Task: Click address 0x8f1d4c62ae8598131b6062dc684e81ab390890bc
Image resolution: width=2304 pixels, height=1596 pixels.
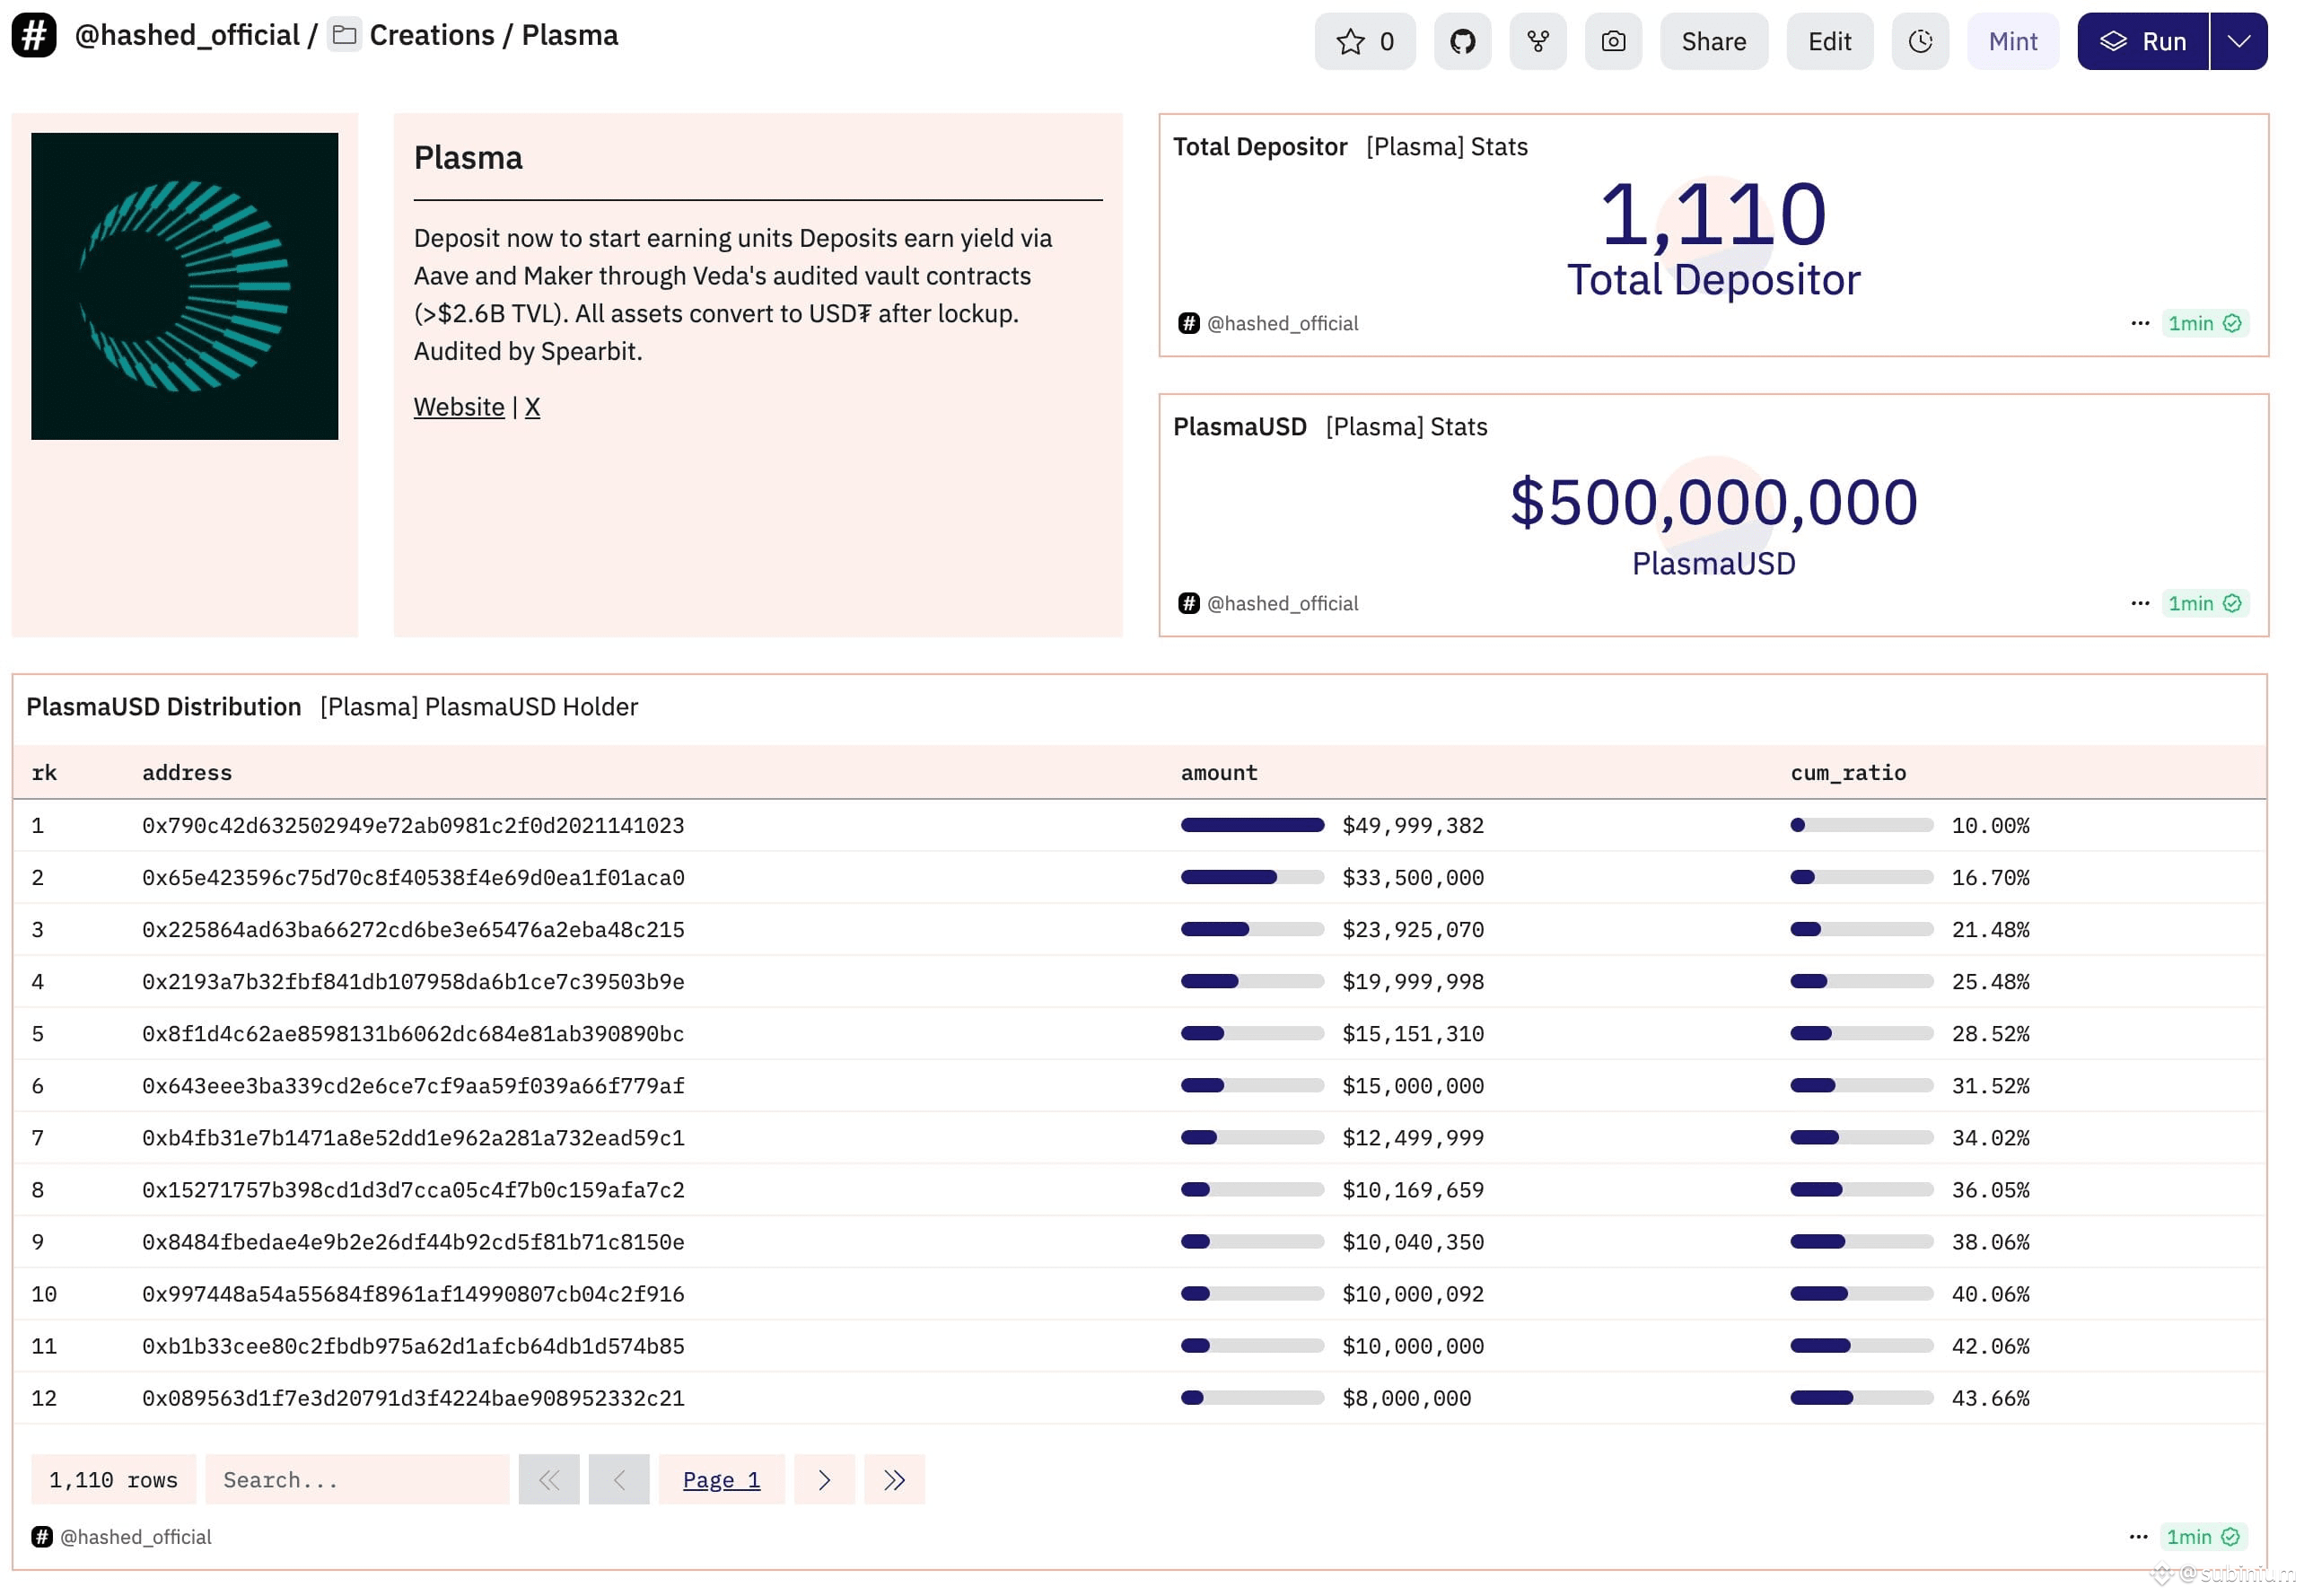Action: (x=413, y=1034)
